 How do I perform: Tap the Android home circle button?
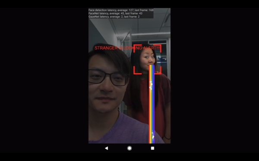point(129,148)
